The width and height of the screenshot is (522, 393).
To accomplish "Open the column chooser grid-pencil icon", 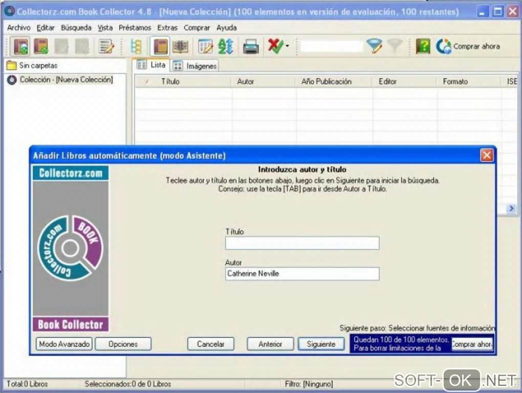I will click(x=205, y=46).
